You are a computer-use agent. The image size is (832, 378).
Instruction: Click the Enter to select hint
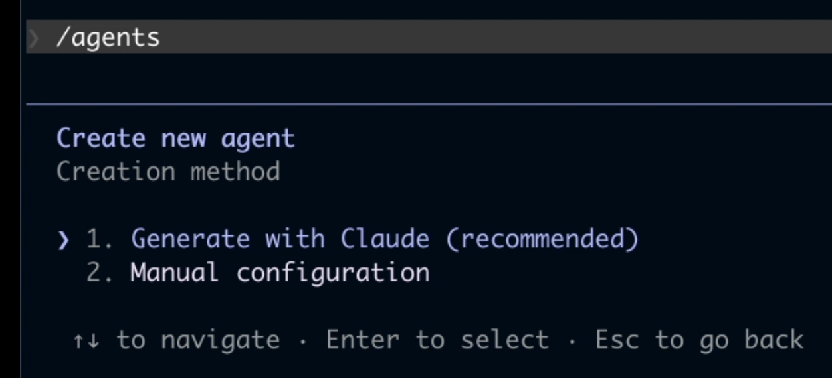437,340
